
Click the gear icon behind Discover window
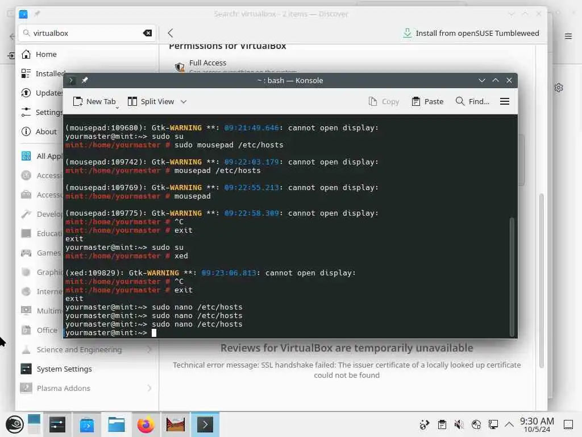[559, 88]
